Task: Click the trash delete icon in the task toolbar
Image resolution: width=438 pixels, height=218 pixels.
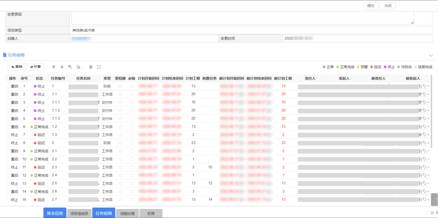Action: pos(91,67)
